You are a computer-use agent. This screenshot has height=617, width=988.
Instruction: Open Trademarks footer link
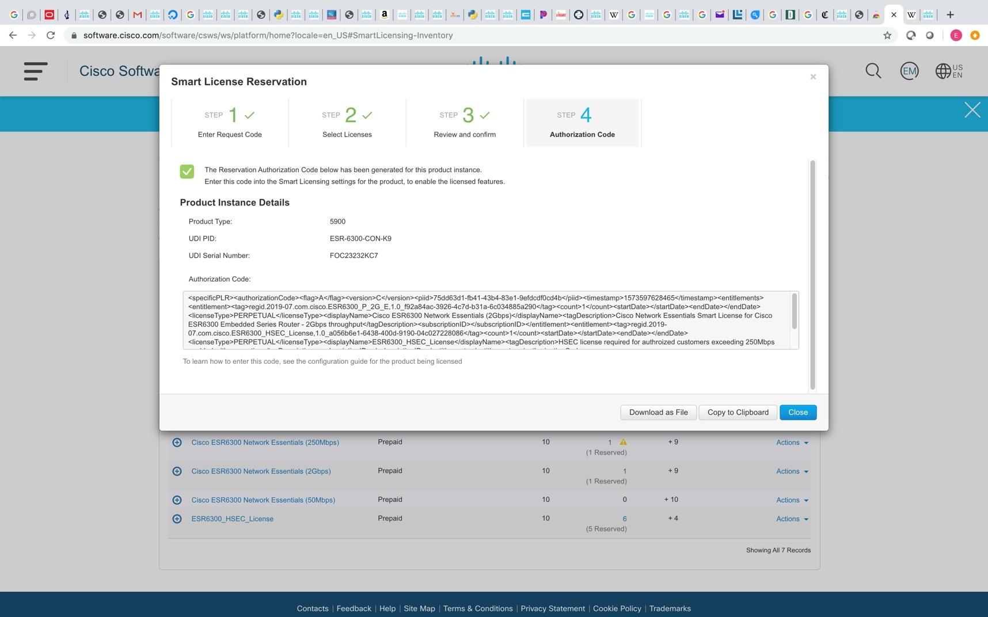coord(670,608)
